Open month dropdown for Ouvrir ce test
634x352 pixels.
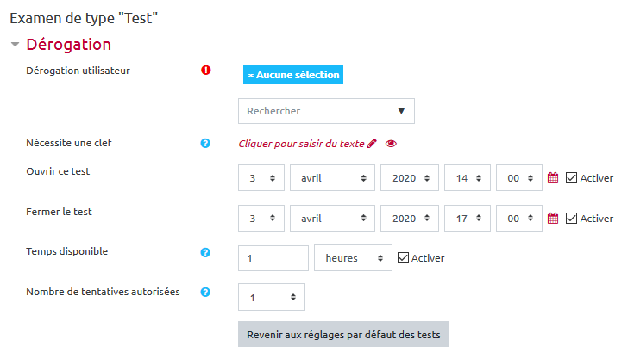point(332,178)
